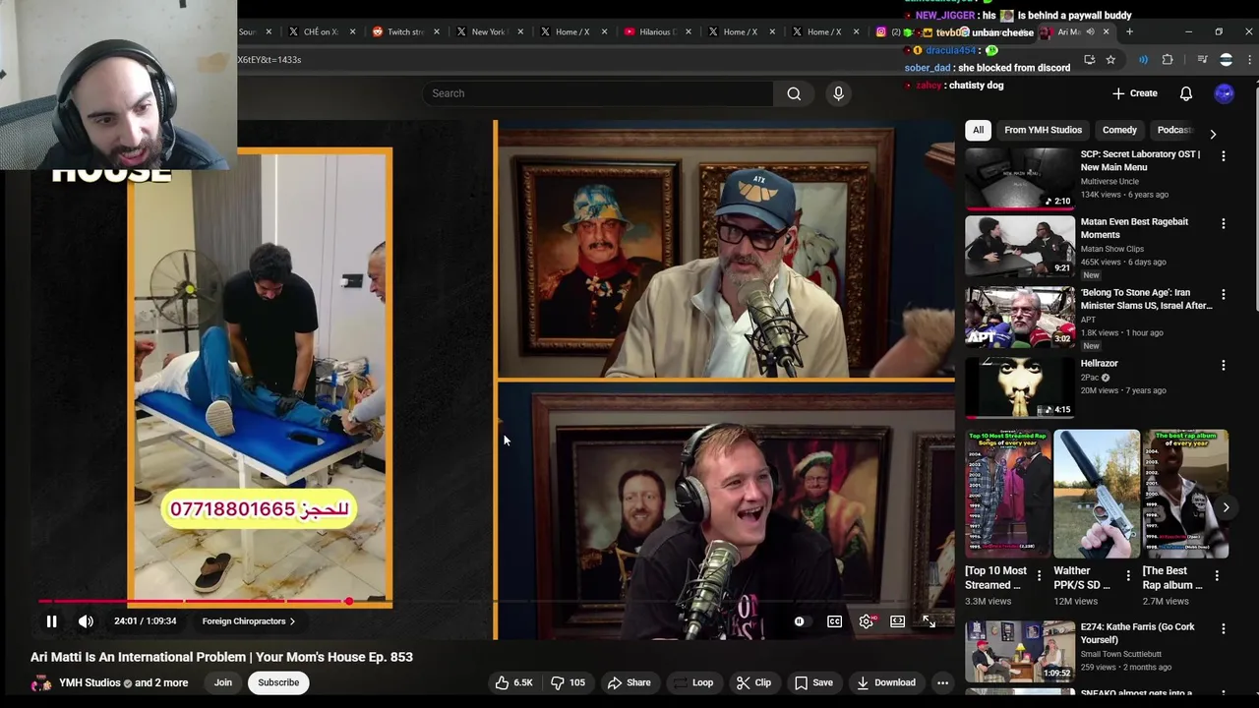The height and width of the screenshot is (708, 1259).
Task: Select the Comedy filter chip
Action: pos(1119,130)
